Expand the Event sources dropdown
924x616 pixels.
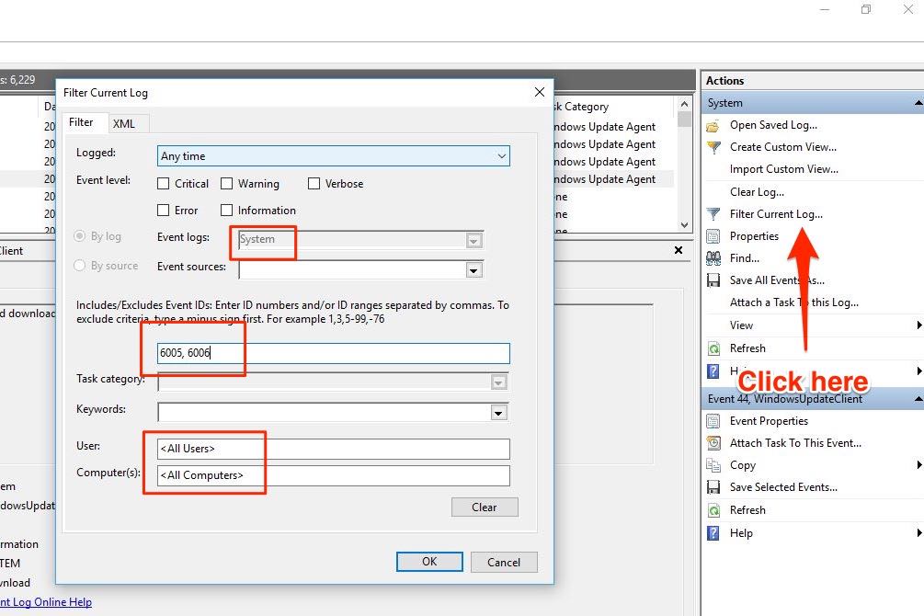click(474, 269)
